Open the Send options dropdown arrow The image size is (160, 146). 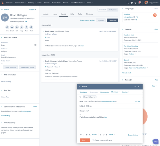coord(88,140)
